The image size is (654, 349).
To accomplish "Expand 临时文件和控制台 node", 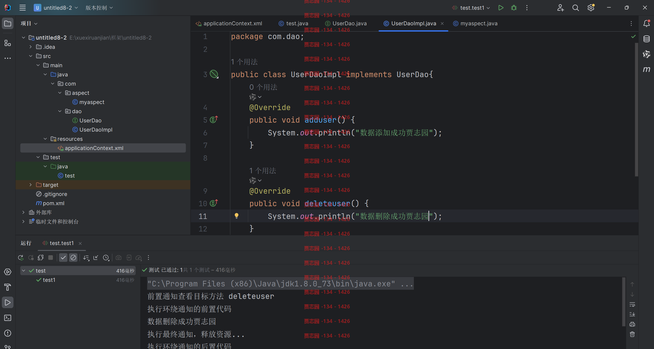I will (24, 222).
